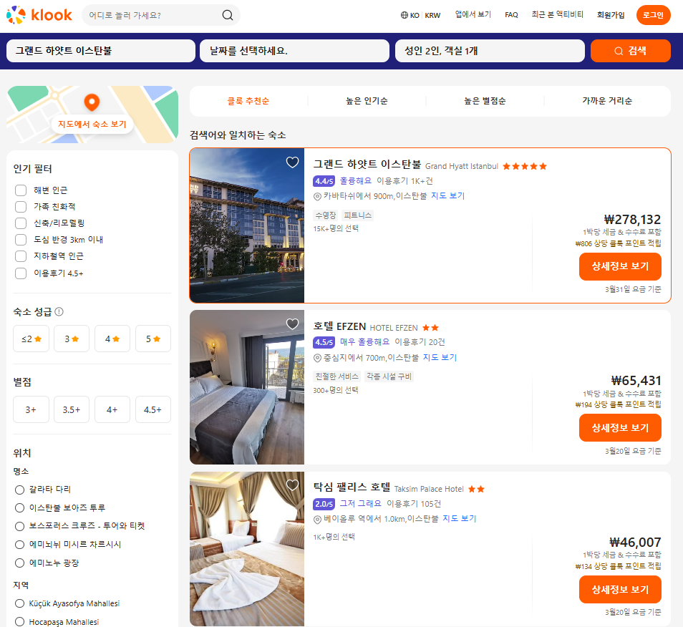This screenshot has height=627, width=683.
Task: Click the 그랜드 하얏트 이스탄불 hotel title
Action: (x=367, y=165)
